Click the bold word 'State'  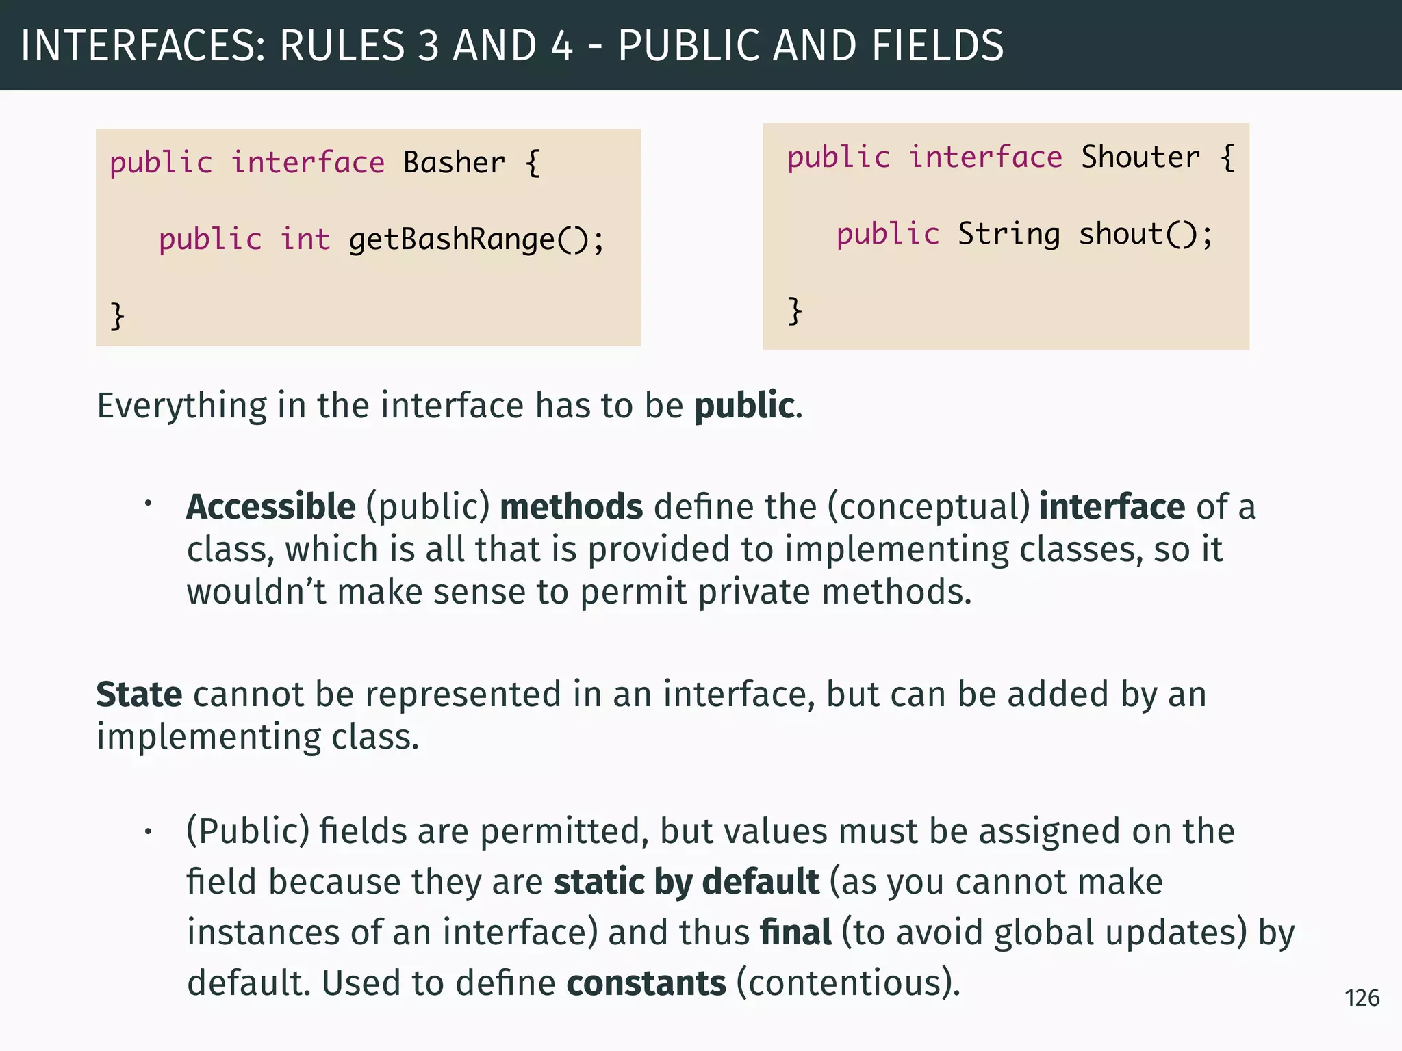click(x=139, y=695)
